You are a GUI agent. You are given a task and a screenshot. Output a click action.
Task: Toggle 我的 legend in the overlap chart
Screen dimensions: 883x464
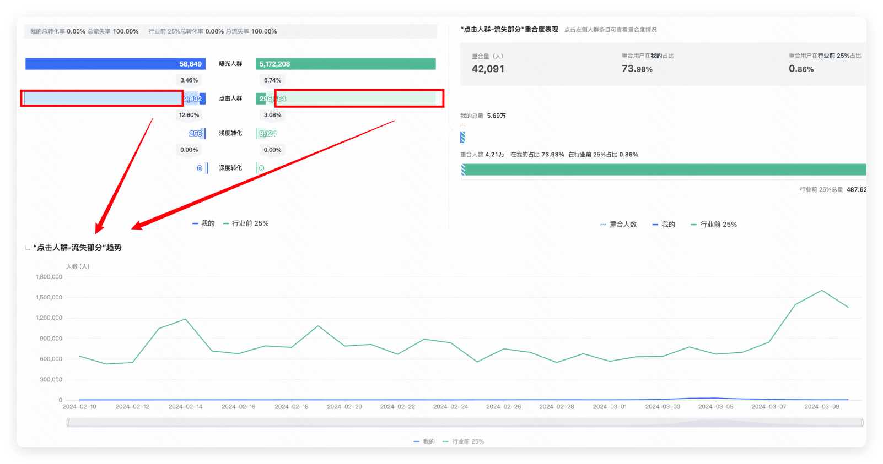click(x=664, y=225)
